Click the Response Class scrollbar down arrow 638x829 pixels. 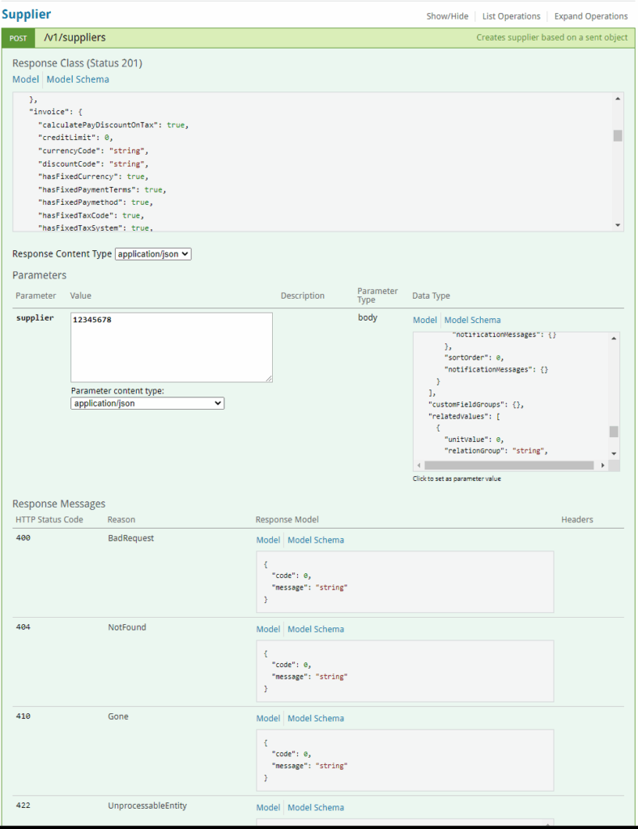coord(618,224)
